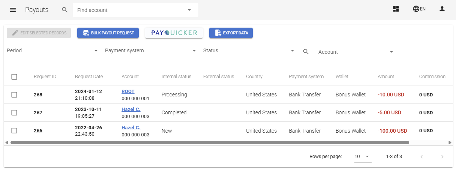
Task: Click the search icon beside Find account
Action: 65,10
